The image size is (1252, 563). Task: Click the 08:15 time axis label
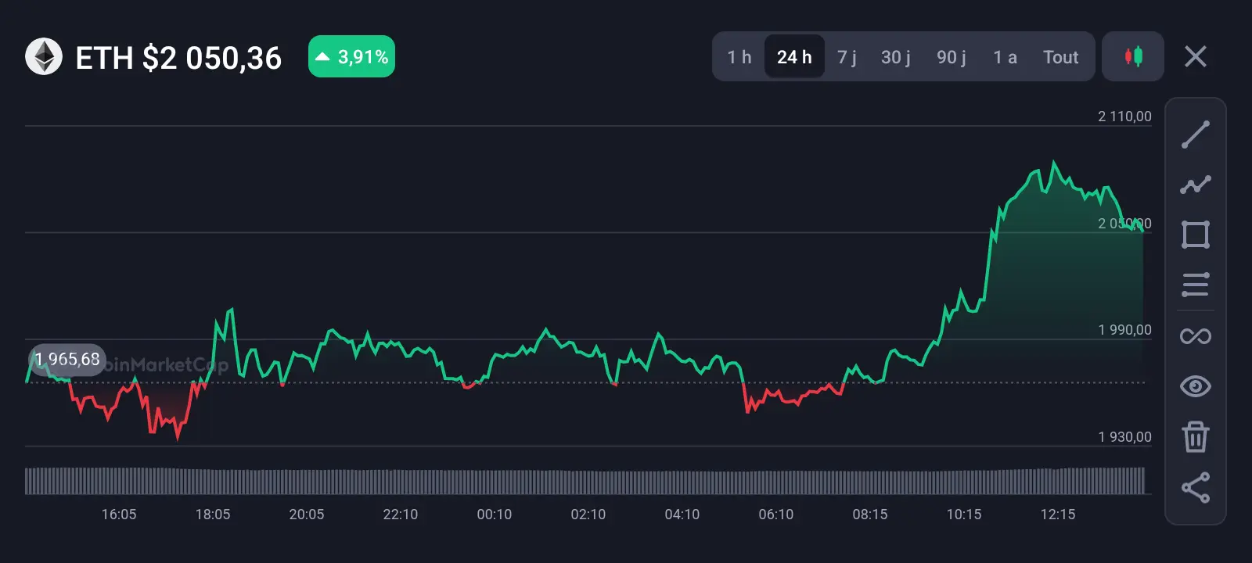click(870, 515)
